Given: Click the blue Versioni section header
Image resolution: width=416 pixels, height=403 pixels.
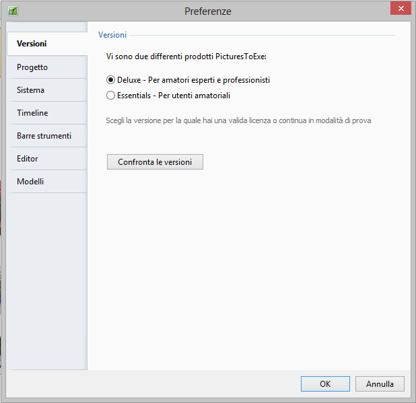Looking at the screenshot, I should (112, 34).
